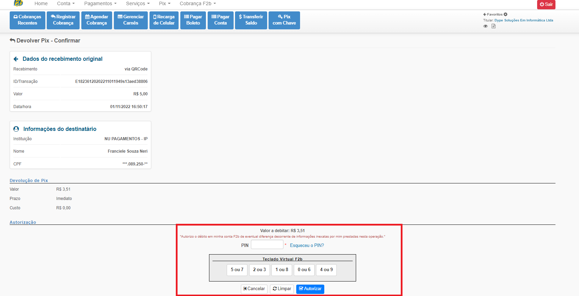Open Agendar Cobrança toolbar button
Image resolution: width=579 pixels, height=296 pixels.
coord(97,20)
